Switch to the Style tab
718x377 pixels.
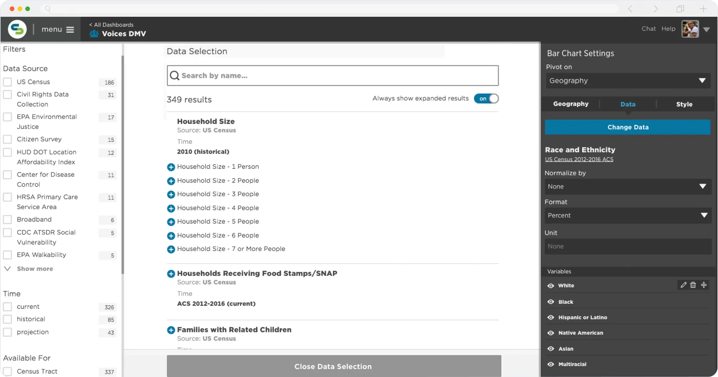[x=684, y=104]
